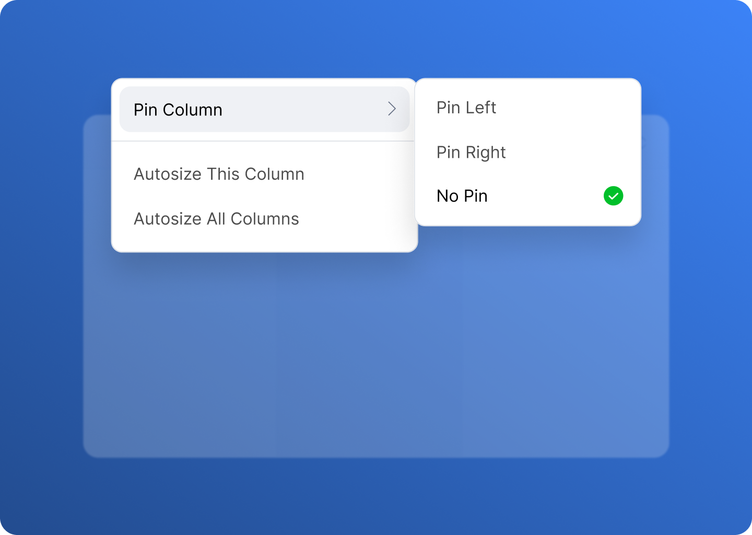The image size is (752, 535).
Task: Click the "Pin Column" text label
Action: pos(178,110)
